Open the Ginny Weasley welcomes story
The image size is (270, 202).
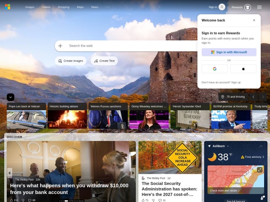pyautogui.click(x=149, y=116)
